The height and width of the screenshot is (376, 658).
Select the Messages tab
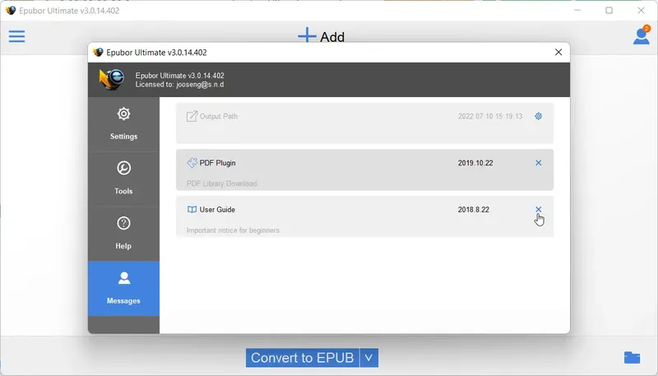(124, 289)
